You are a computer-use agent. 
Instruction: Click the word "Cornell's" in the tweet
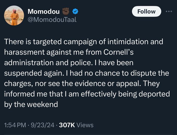(118, 52)
